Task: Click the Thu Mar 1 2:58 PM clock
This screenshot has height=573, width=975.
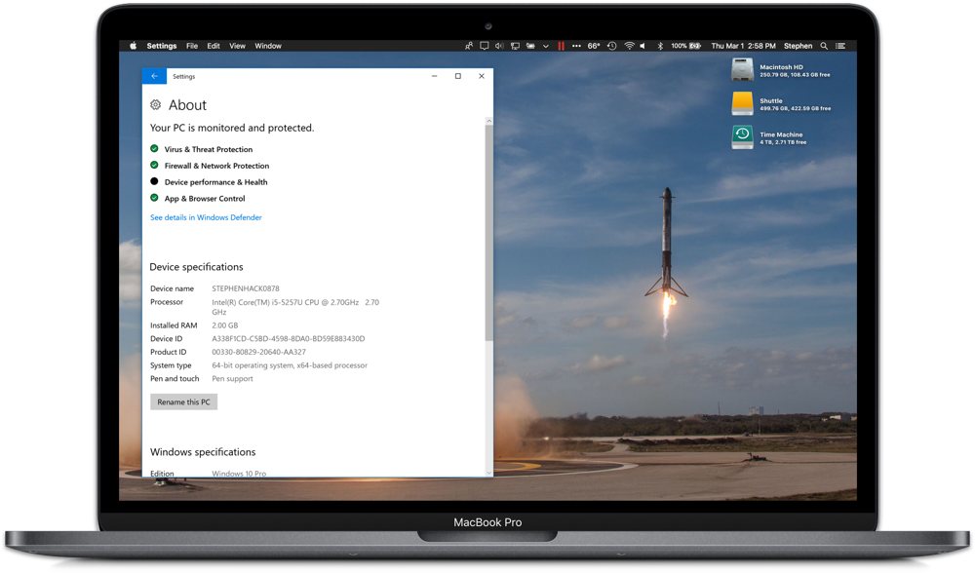Action: click(x=743, y=46)
